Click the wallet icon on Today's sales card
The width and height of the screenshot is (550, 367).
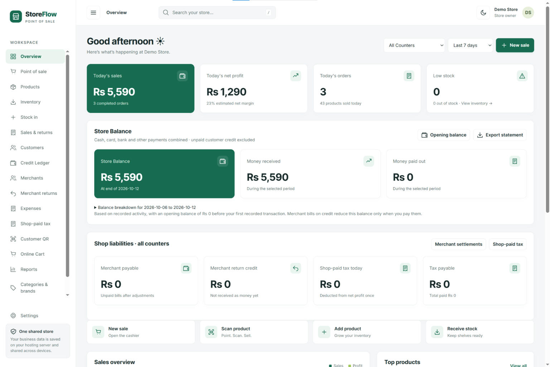click(x=182, y=76)
